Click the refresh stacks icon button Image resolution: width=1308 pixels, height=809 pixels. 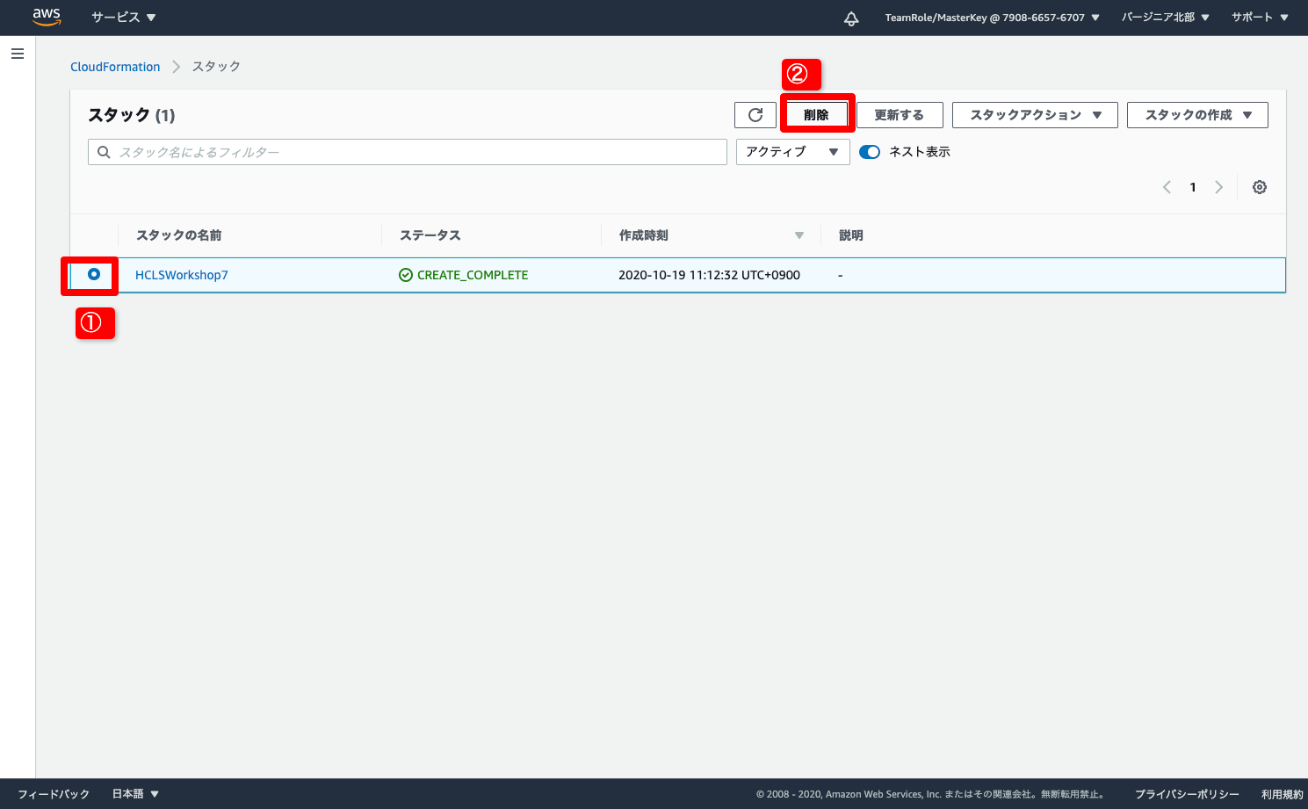tap(755, 115)
